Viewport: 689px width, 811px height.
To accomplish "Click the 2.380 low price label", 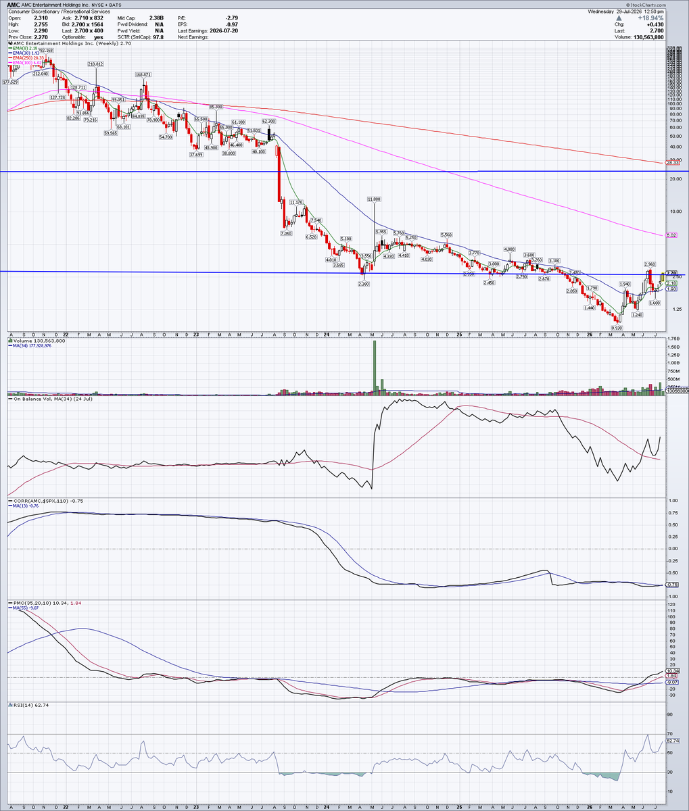I will [364, 284].
